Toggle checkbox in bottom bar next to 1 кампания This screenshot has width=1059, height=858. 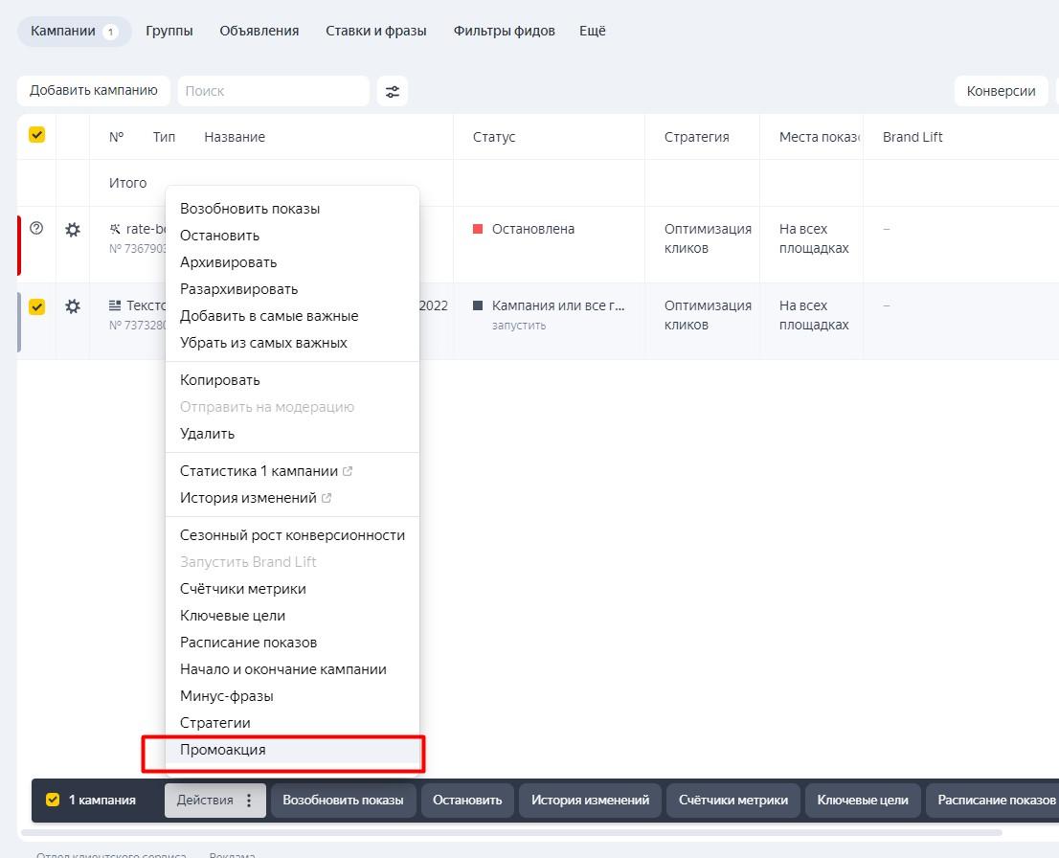pos(53,800)
